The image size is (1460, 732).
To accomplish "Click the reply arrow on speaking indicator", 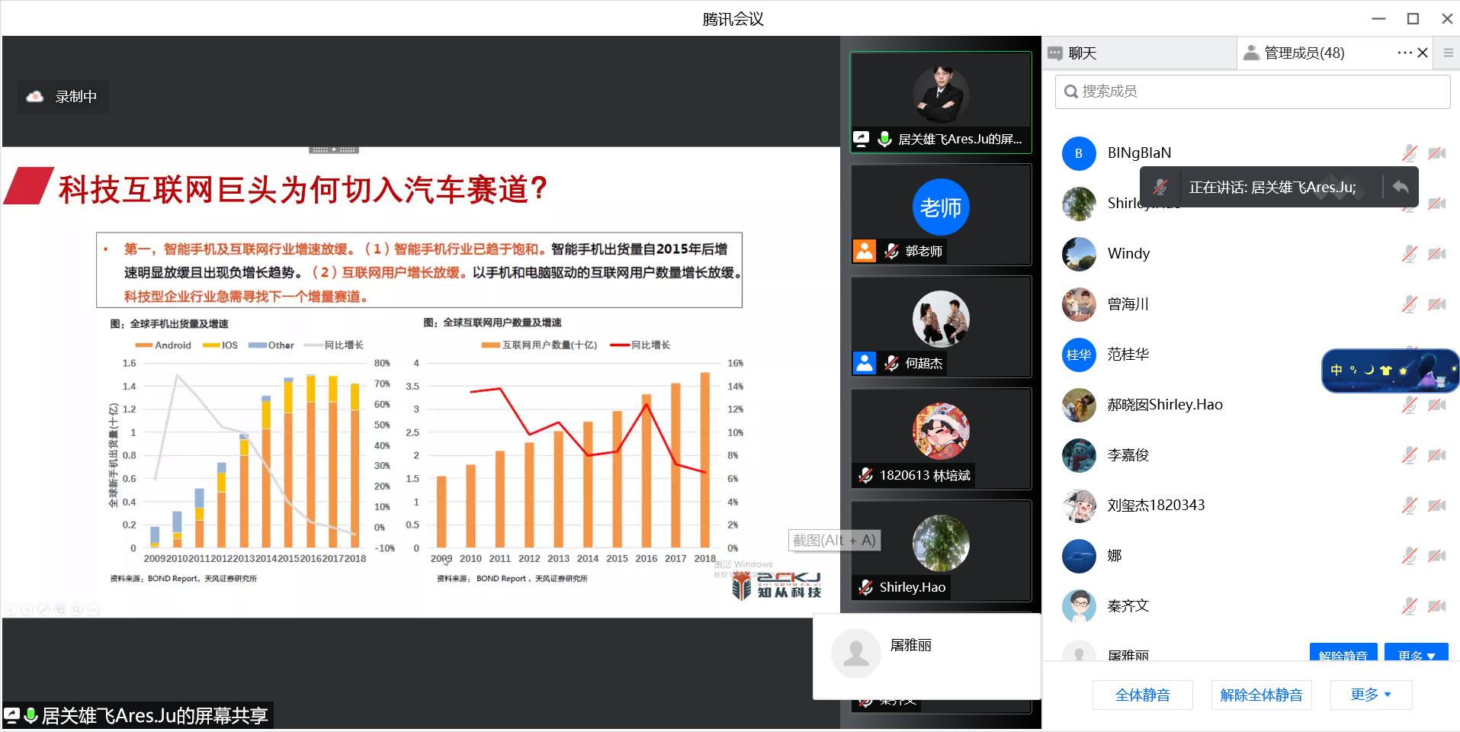I will click(x=1400, y=188).
